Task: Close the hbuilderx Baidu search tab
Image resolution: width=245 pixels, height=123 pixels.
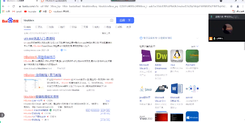Action: (x=37, y=1)
